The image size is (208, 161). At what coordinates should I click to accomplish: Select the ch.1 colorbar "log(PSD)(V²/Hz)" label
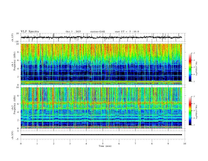point(196,69)
